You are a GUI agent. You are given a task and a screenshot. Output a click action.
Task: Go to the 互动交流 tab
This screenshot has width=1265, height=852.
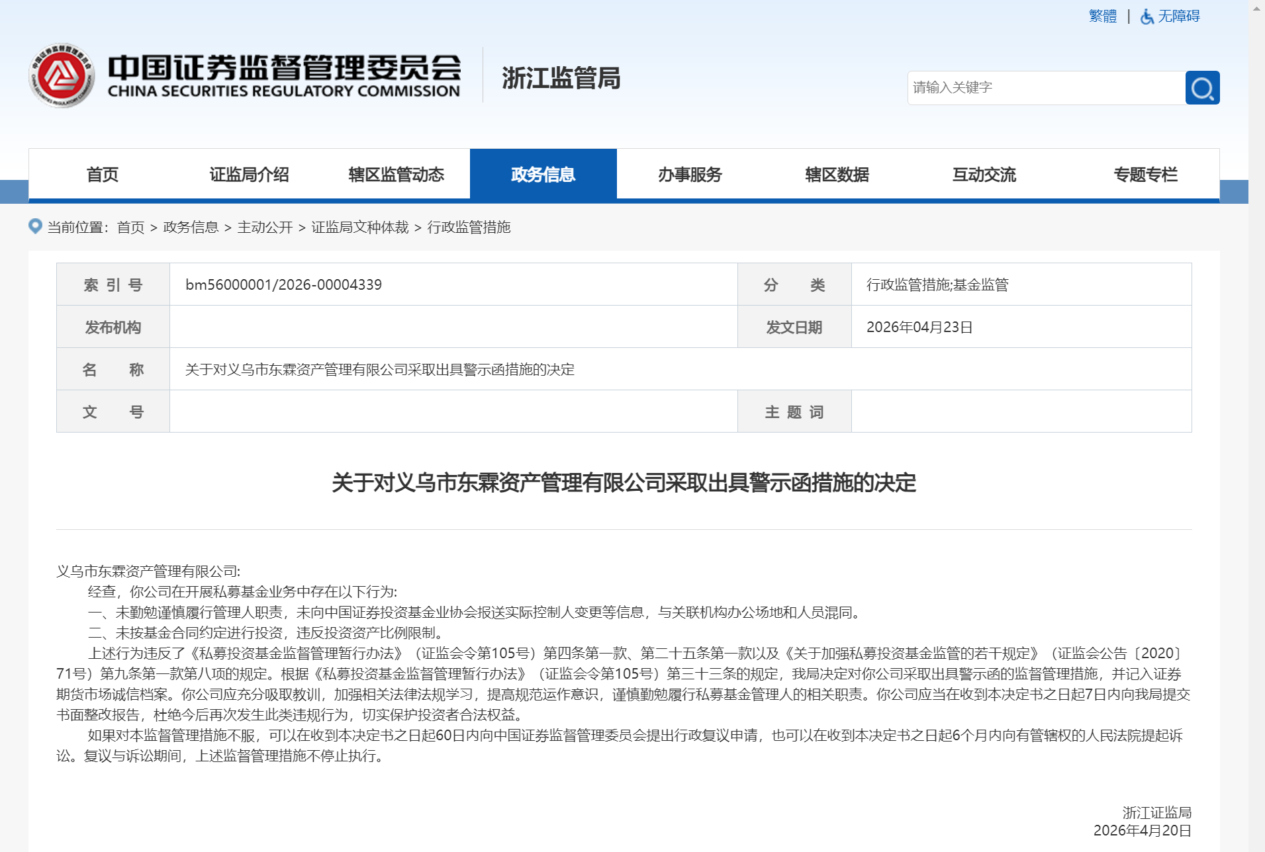point(984,175)
